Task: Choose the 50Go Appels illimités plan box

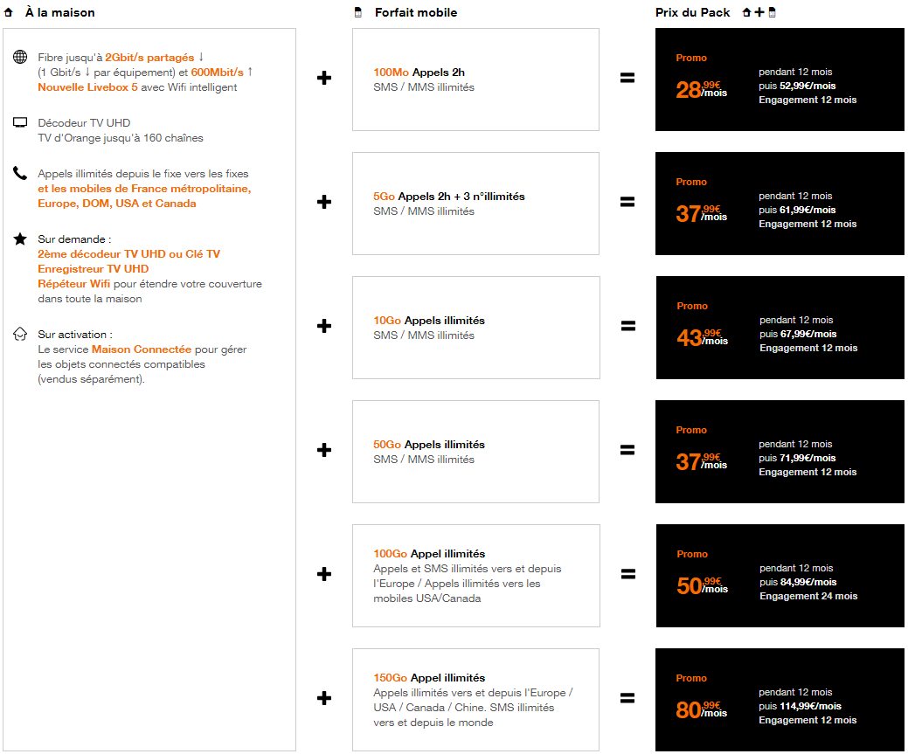Action: [x=475, y=452]
